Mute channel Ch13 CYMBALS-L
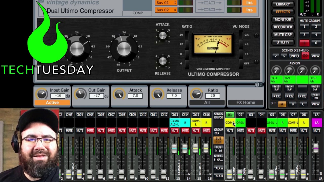 [x=175, y=130]
